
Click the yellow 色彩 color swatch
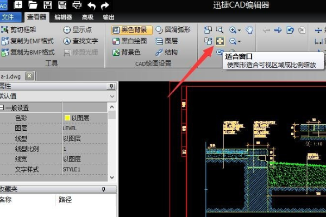coord(67,118)
